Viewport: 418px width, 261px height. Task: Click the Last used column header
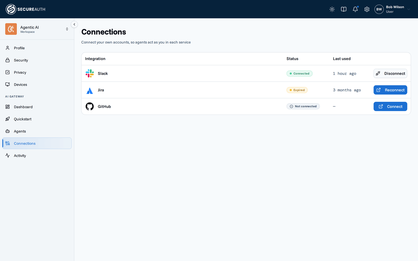pyautogui.click(x=342, y=59)
